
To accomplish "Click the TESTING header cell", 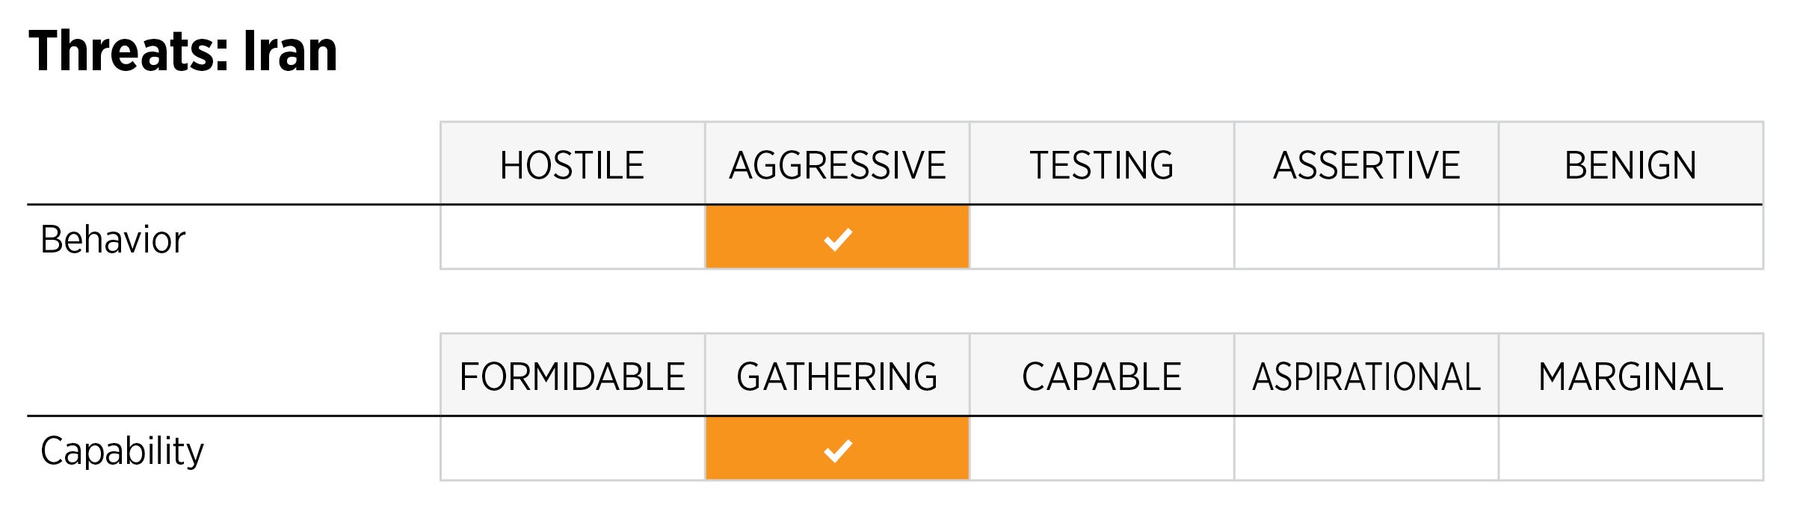I will pyautogui.click(x=1102, y=164).
